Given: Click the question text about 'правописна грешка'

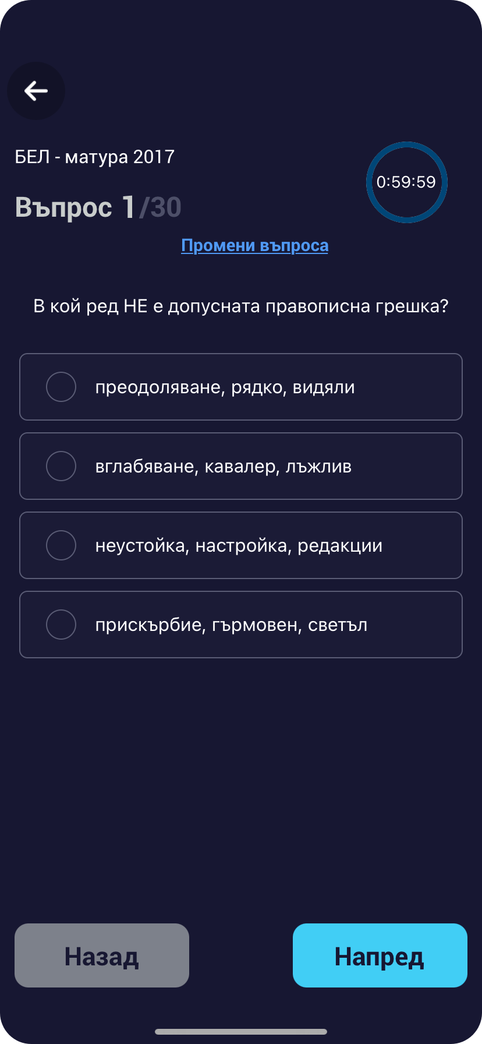Looking at the screenshot, I should (x=241, y=306).
